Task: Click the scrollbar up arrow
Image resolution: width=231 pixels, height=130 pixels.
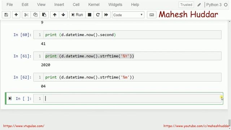Action: [x=230, y=22]
